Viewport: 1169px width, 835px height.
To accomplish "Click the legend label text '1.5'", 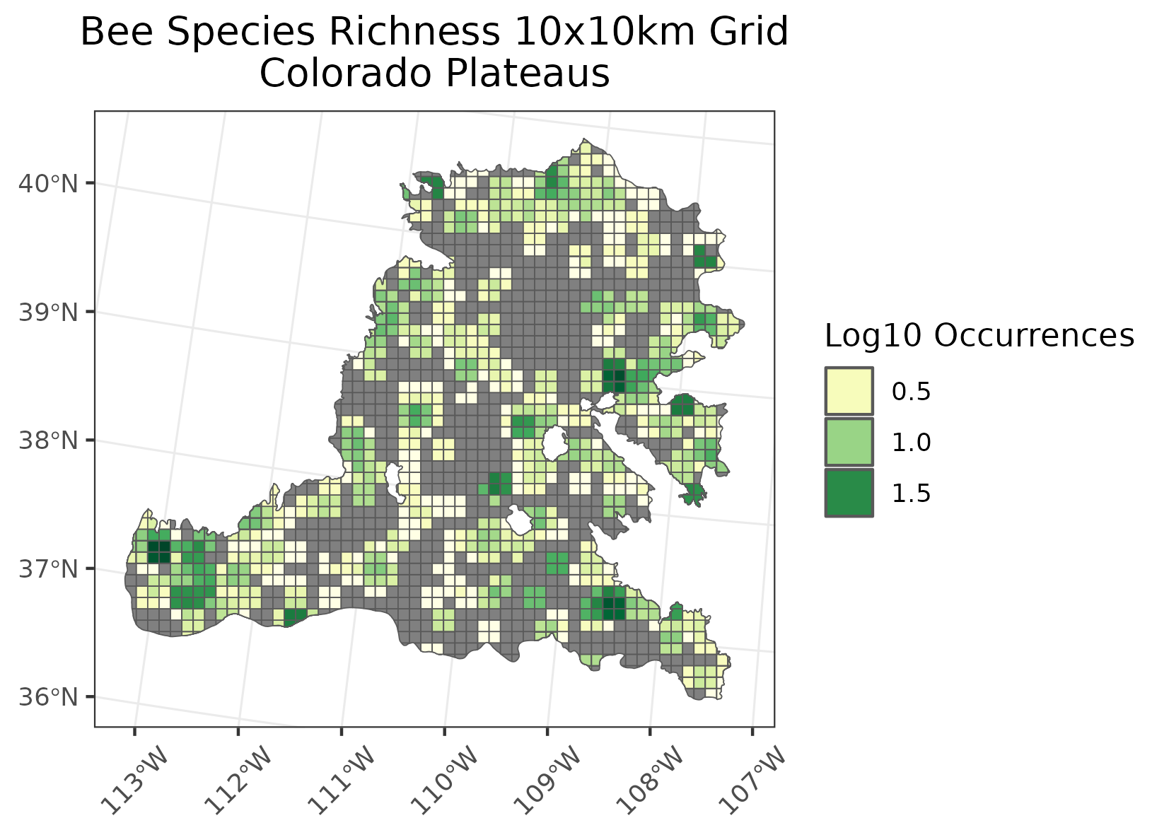I will (911, 494).
